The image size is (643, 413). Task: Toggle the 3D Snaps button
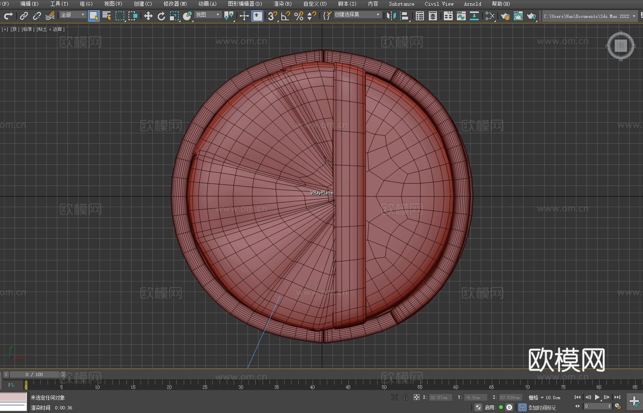click(272, 16)
